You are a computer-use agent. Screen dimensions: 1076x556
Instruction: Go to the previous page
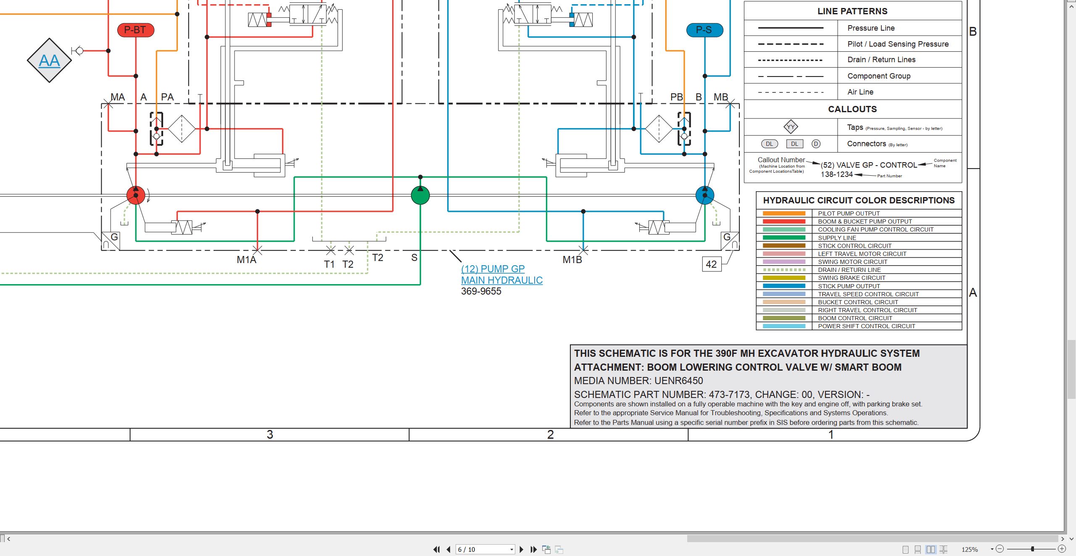(448, 549)
